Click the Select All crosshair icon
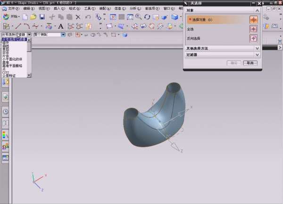 (x=253, y=29)
